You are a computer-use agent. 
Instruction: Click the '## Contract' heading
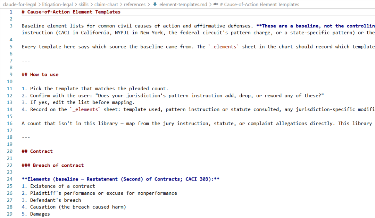point(37,151)
